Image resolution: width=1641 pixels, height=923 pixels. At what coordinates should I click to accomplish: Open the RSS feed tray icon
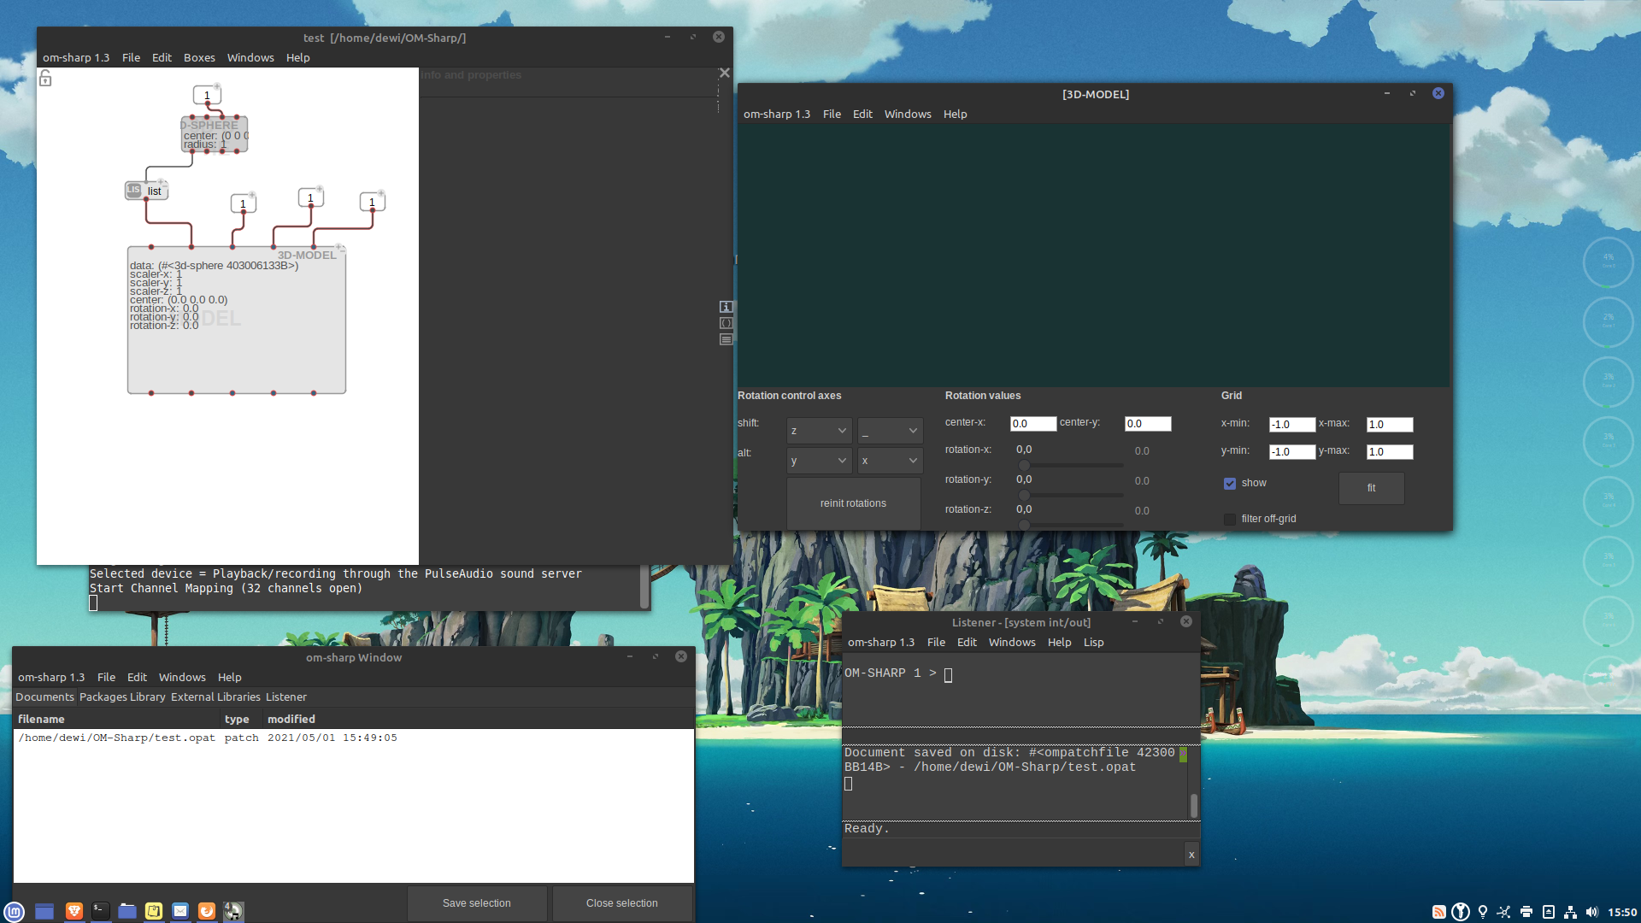coord(1439,912)
